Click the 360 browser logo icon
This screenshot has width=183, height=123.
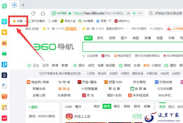coord(5,6)
